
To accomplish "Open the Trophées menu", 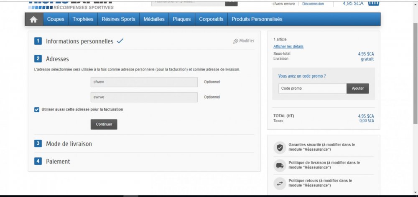I will tap(83, 19).
